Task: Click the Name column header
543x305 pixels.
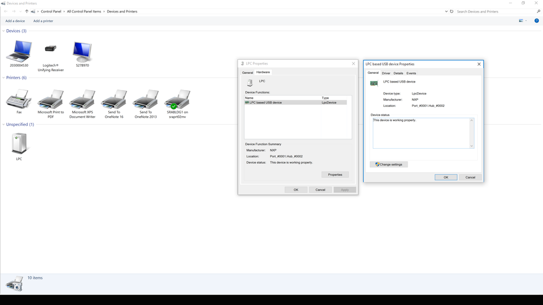Action: pyautogui.click(x=283, y=98)
